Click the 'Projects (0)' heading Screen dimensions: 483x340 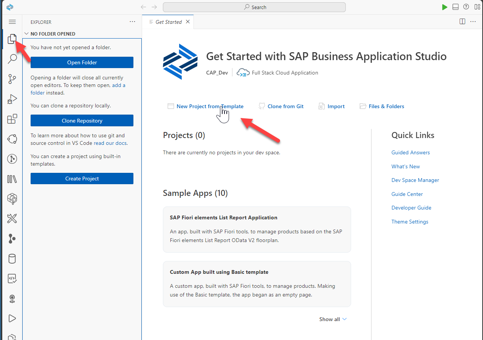click(x=184, y=135)
